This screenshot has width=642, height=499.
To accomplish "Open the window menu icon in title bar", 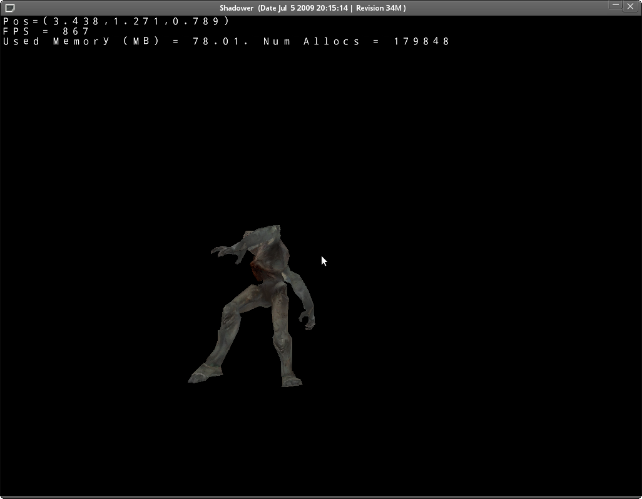I will click(10, 8).
